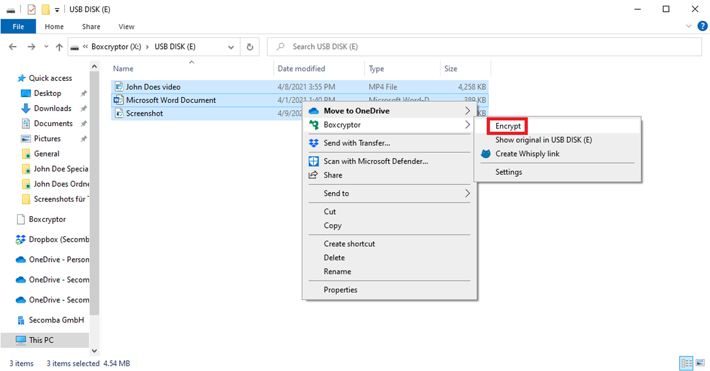Click the green Boxcryptor logo icon
Image resolution: width=710 pixels, height=371 pixels.
click(314, 125)
